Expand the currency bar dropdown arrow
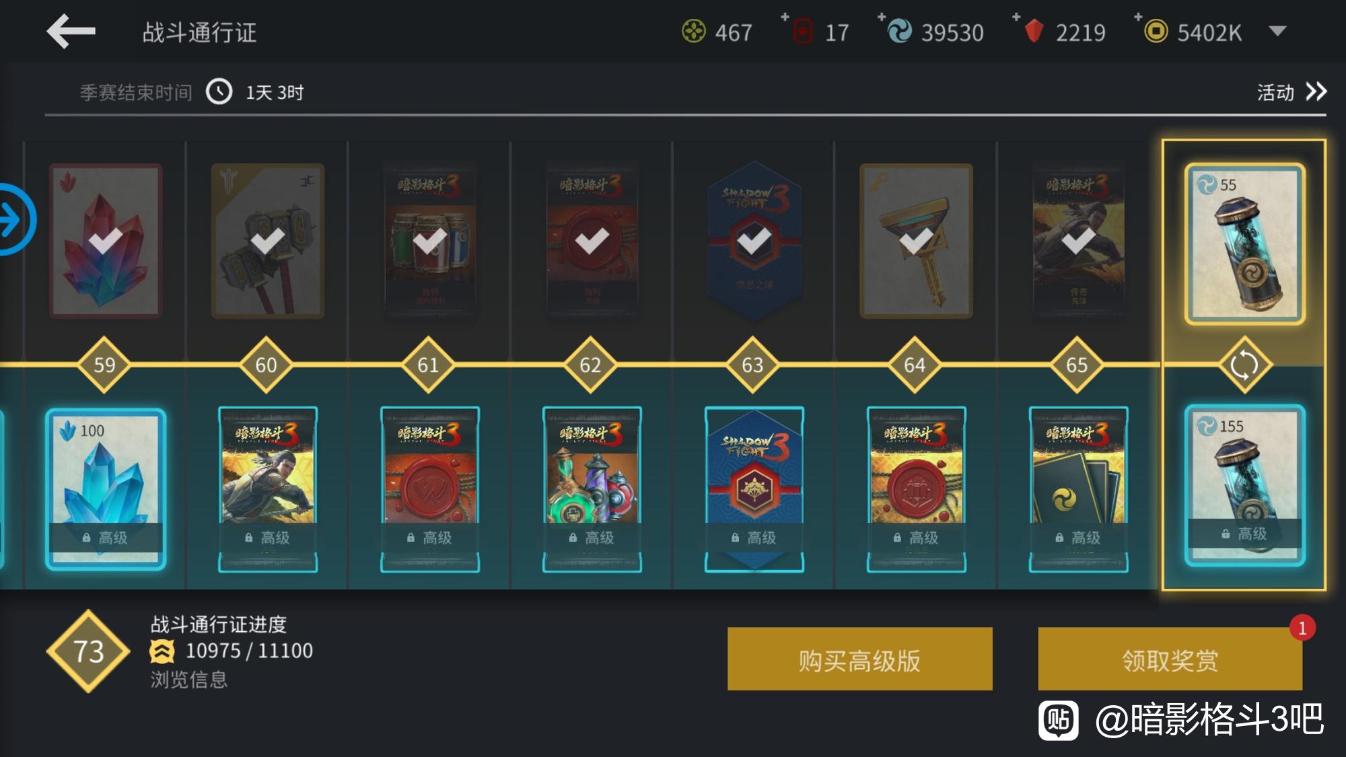Image resolution: width=1346 pixels, height=757 pixels. tap(1277, 32)
